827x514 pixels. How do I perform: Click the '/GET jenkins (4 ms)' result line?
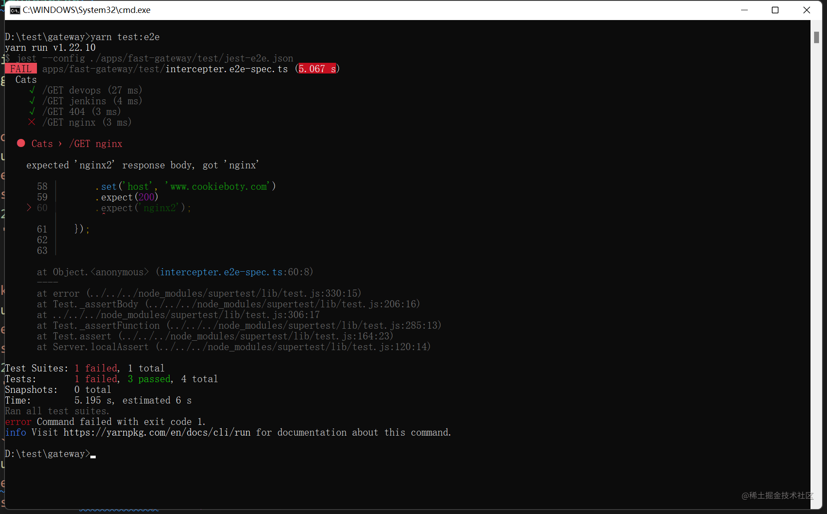point(92,101)
